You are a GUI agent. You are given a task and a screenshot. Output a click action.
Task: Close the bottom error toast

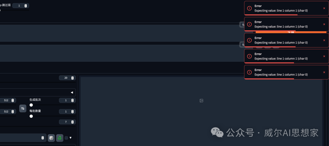[324, 72]
